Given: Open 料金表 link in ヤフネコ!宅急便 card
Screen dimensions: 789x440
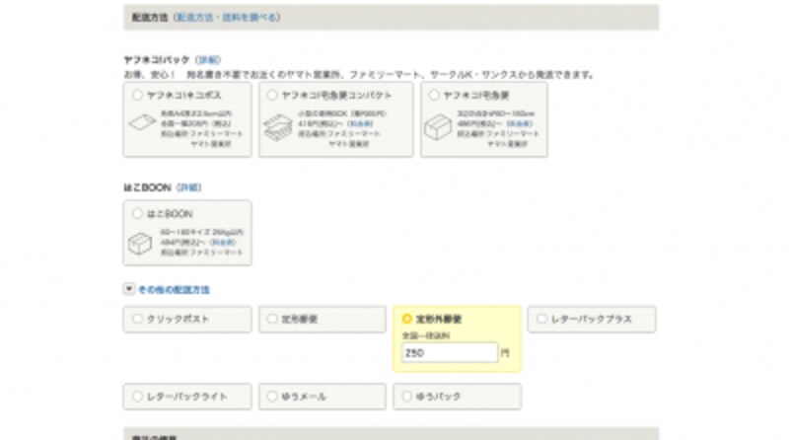Looking at the screenshot, I should pyautogui.click(x=520, y=124).
